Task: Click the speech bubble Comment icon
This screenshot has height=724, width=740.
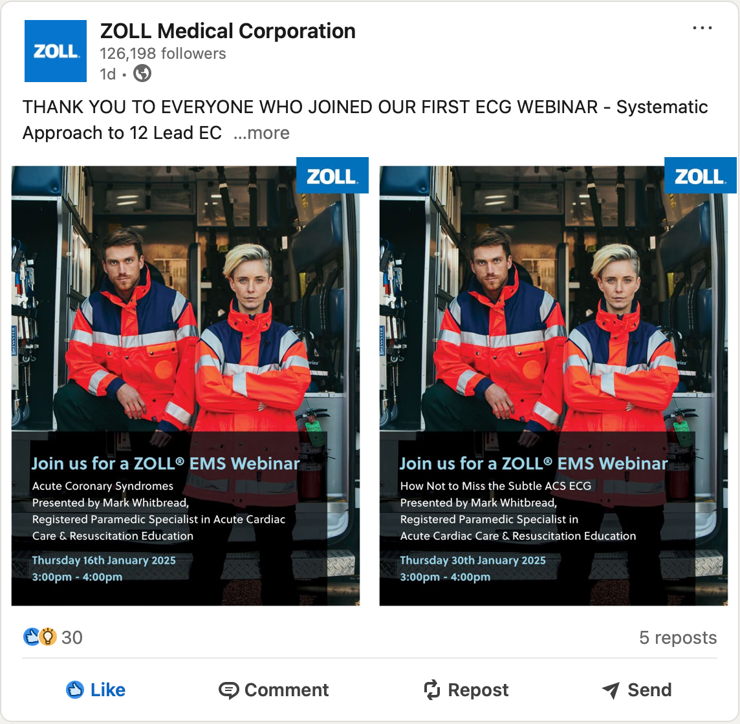Action: [228, 690]
